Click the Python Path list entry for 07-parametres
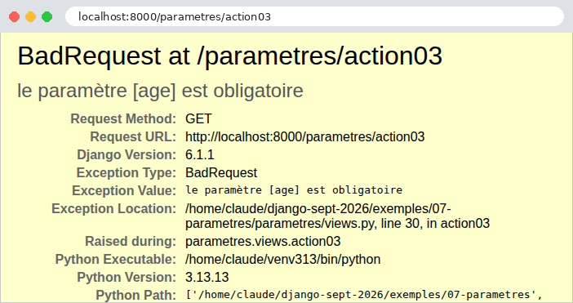 pyautogui.click(x=364, y=295)
